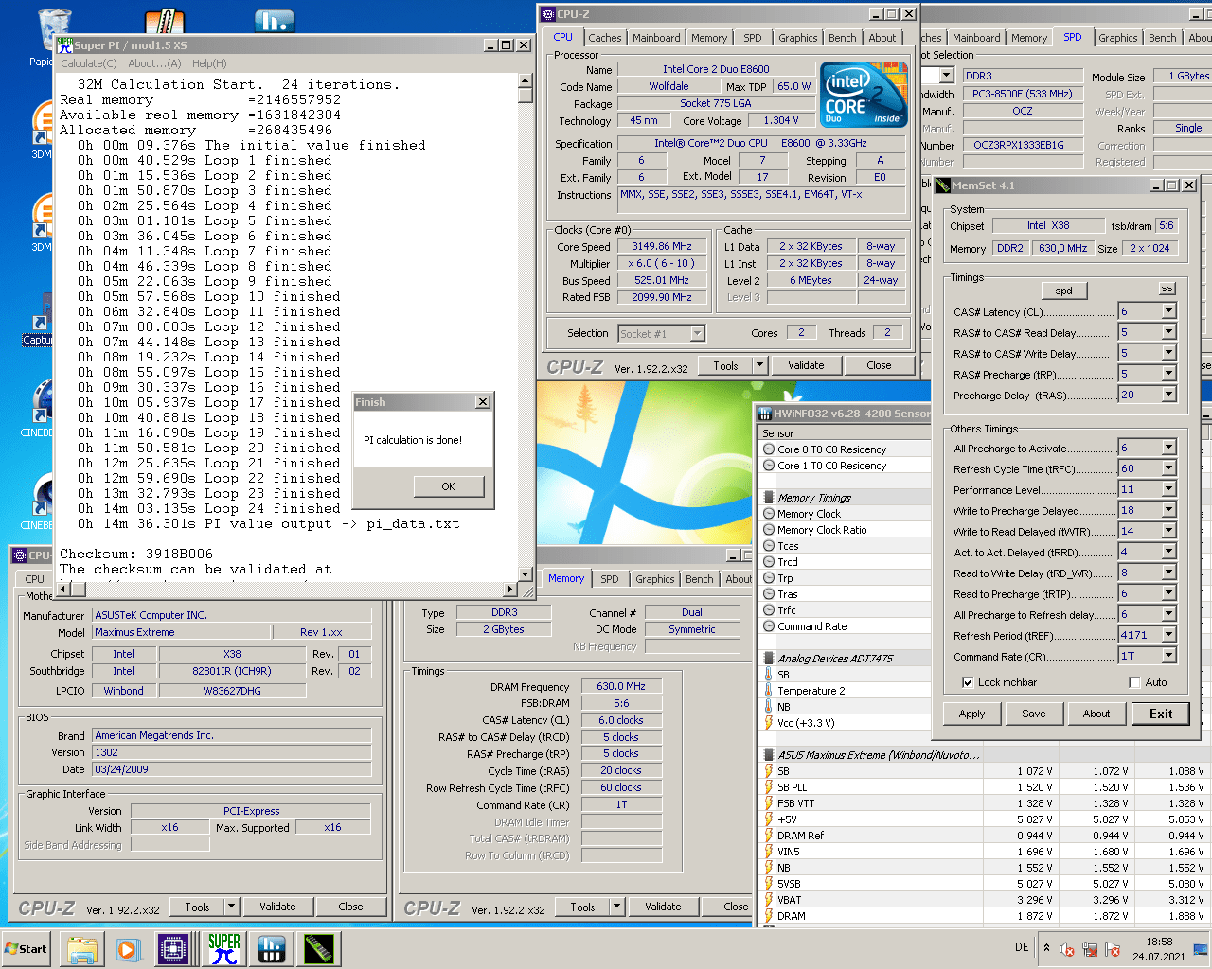Click Core 0 T0 C0 Residency clock icon

769,449
